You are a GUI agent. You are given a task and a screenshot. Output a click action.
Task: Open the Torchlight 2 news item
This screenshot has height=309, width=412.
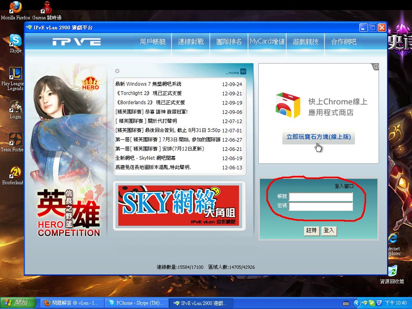point(149,93)
